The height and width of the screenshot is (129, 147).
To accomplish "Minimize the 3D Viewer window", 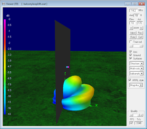I will [x=128, y=4].
